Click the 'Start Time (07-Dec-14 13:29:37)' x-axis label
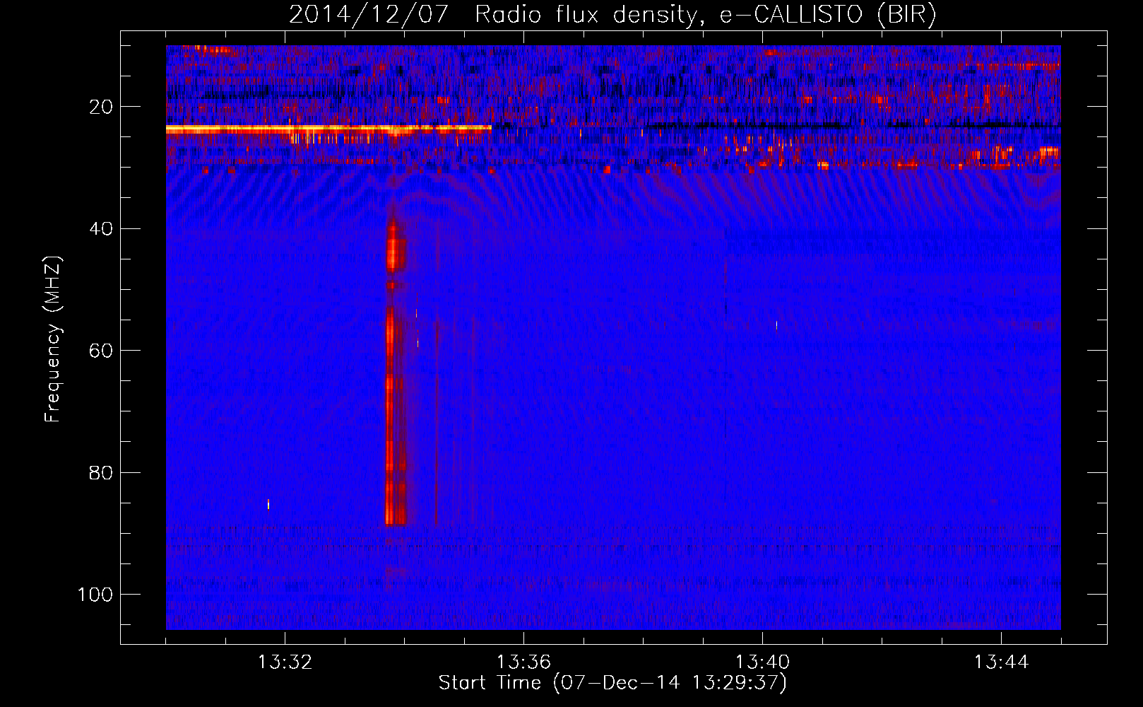Viewport: 1143px width, 707px height. coord(612,683)
